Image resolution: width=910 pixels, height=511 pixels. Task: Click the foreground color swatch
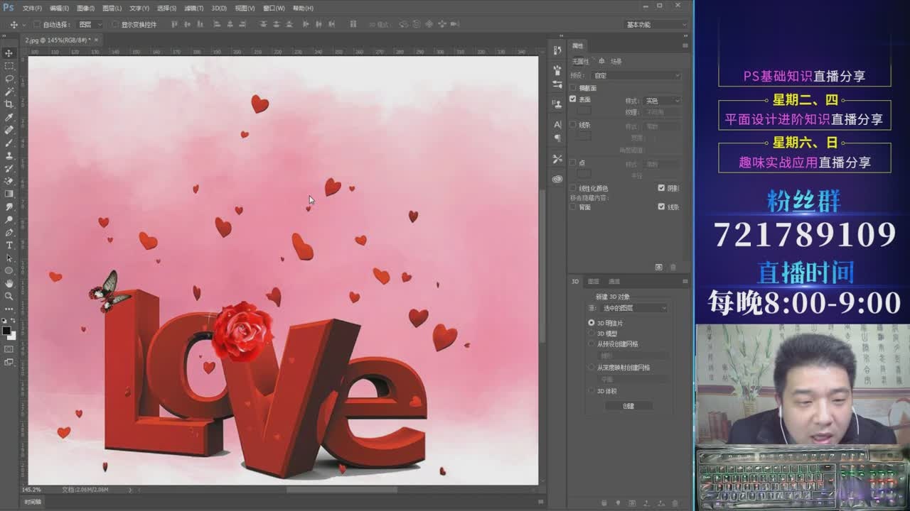(6, 331)
